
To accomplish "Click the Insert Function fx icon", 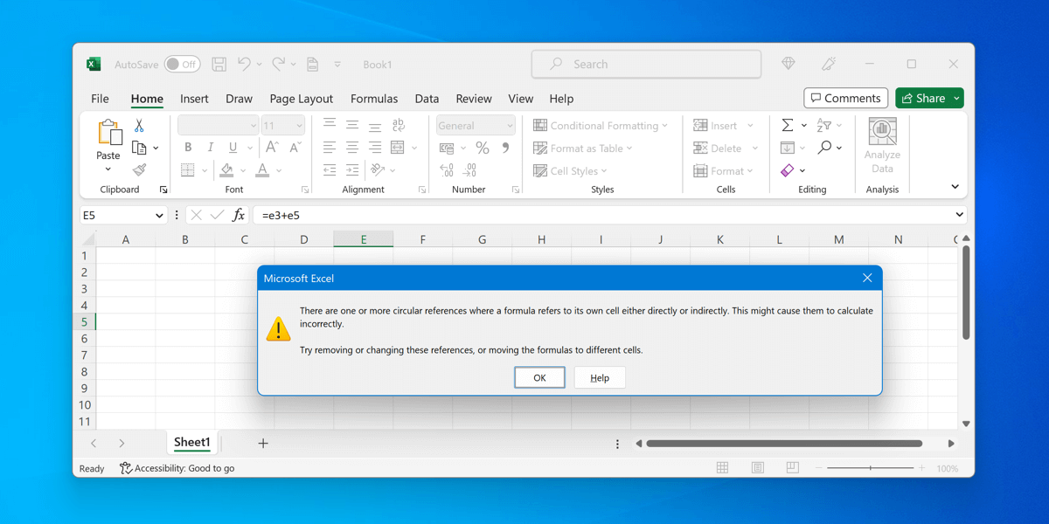I will [239, 215].
